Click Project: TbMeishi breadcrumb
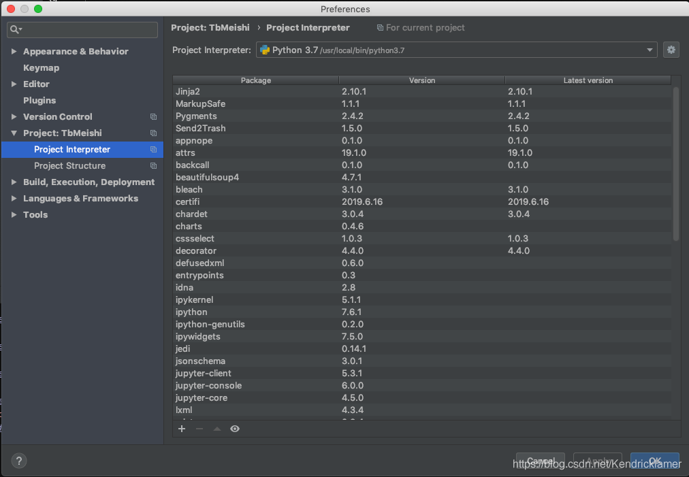Screen dimensions: 689x477 point(210,28)
